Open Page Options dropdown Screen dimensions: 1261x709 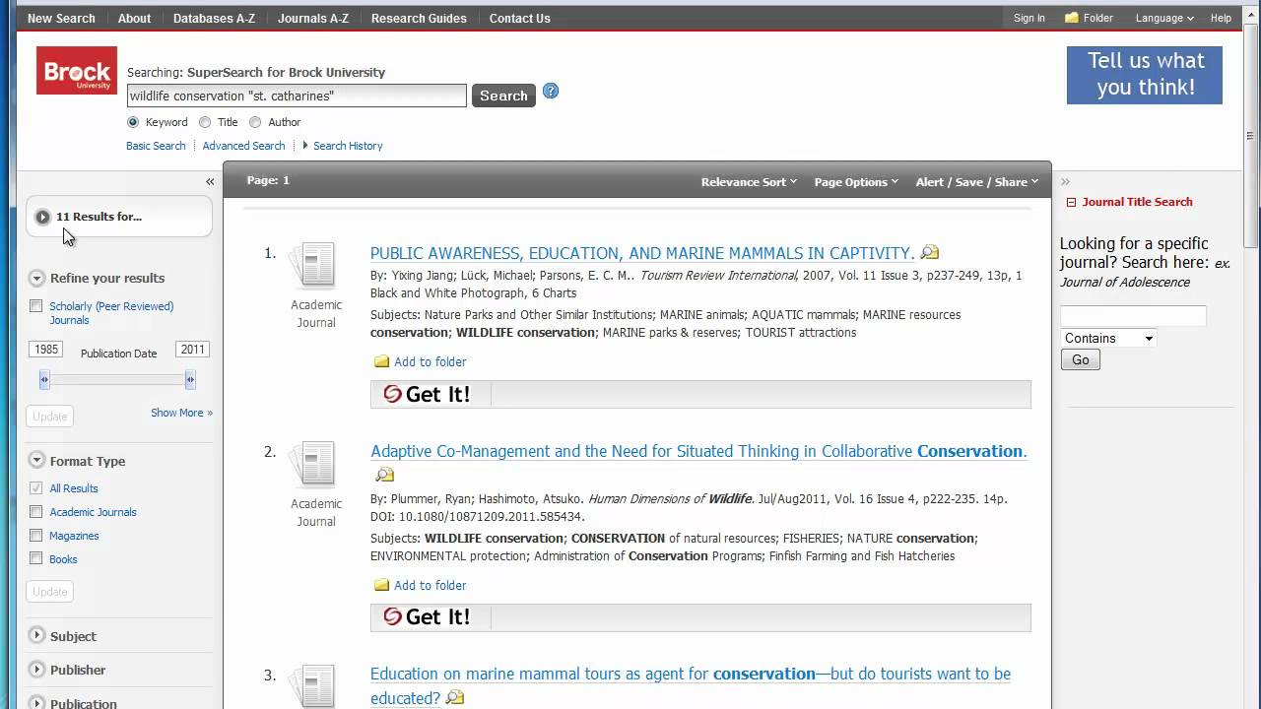pyautogui.click(x=856, y=182)
